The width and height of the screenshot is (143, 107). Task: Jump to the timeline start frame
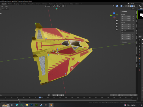point(53,95)
